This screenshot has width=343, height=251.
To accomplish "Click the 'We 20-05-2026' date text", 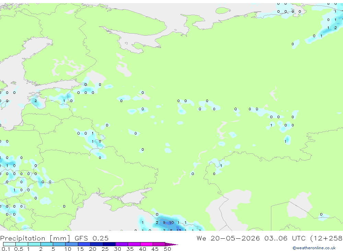I will 228,238.
